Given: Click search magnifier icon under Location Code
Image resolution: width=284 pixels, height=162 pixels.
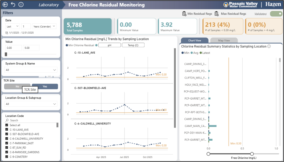Looking at the screenshot, I should pos(7,120).
